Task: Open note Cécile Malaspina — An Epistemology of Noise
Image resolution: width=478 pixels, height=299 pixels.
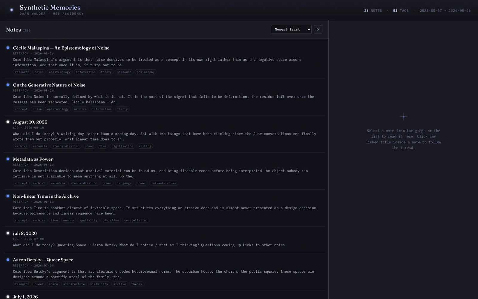Action: [x=61, y=48]
